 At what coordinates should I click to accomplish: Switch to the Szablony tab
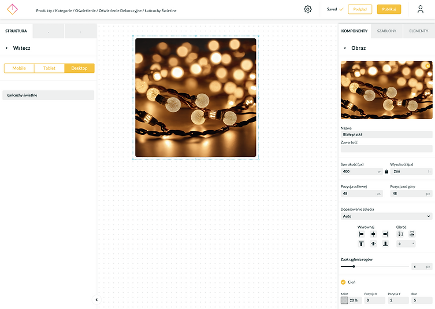(x=386, y=31)
